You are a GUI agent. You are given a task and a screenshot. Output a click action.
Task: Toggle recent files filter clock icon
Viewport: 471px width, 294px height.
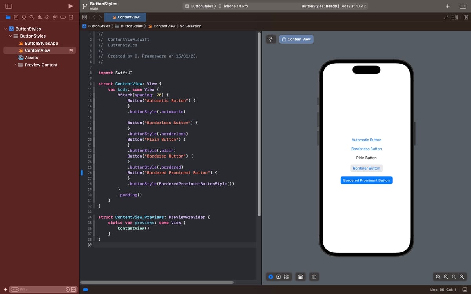pyautogui.click(x=68, y=289)
